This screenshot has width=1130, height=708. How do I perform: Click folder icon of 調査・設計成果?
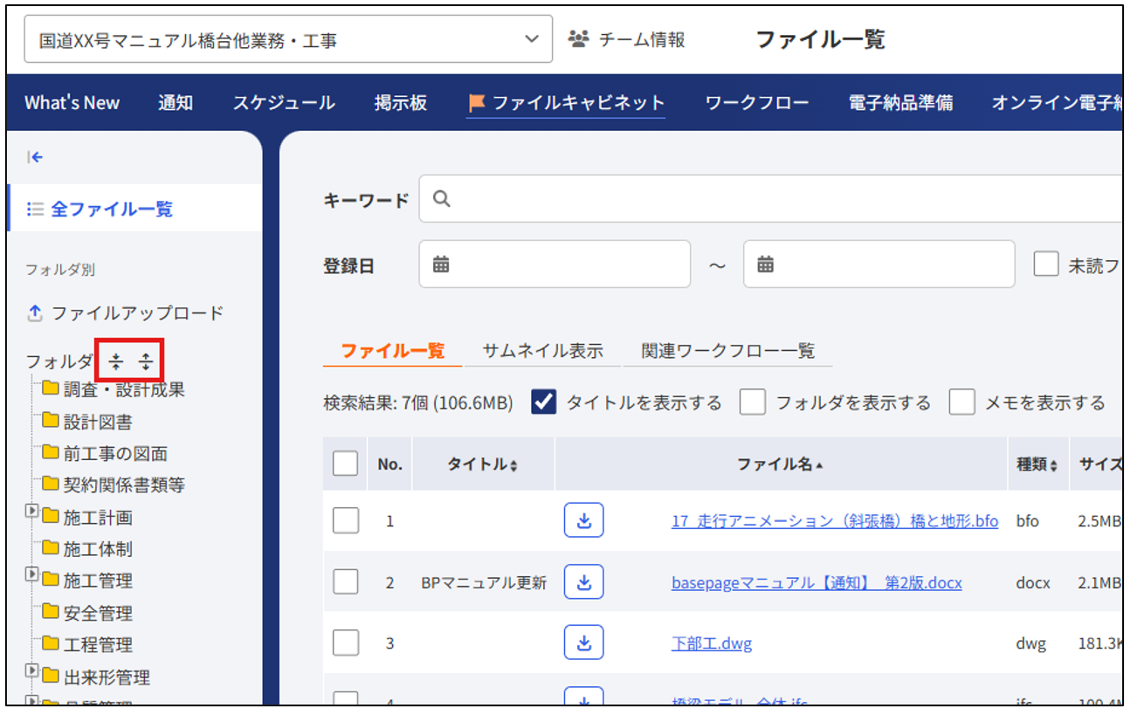point(51,388)
